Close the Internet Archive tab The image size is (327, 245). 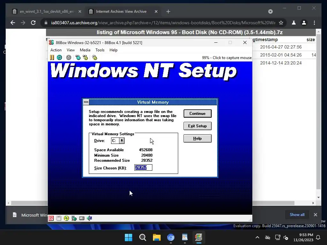156,11
